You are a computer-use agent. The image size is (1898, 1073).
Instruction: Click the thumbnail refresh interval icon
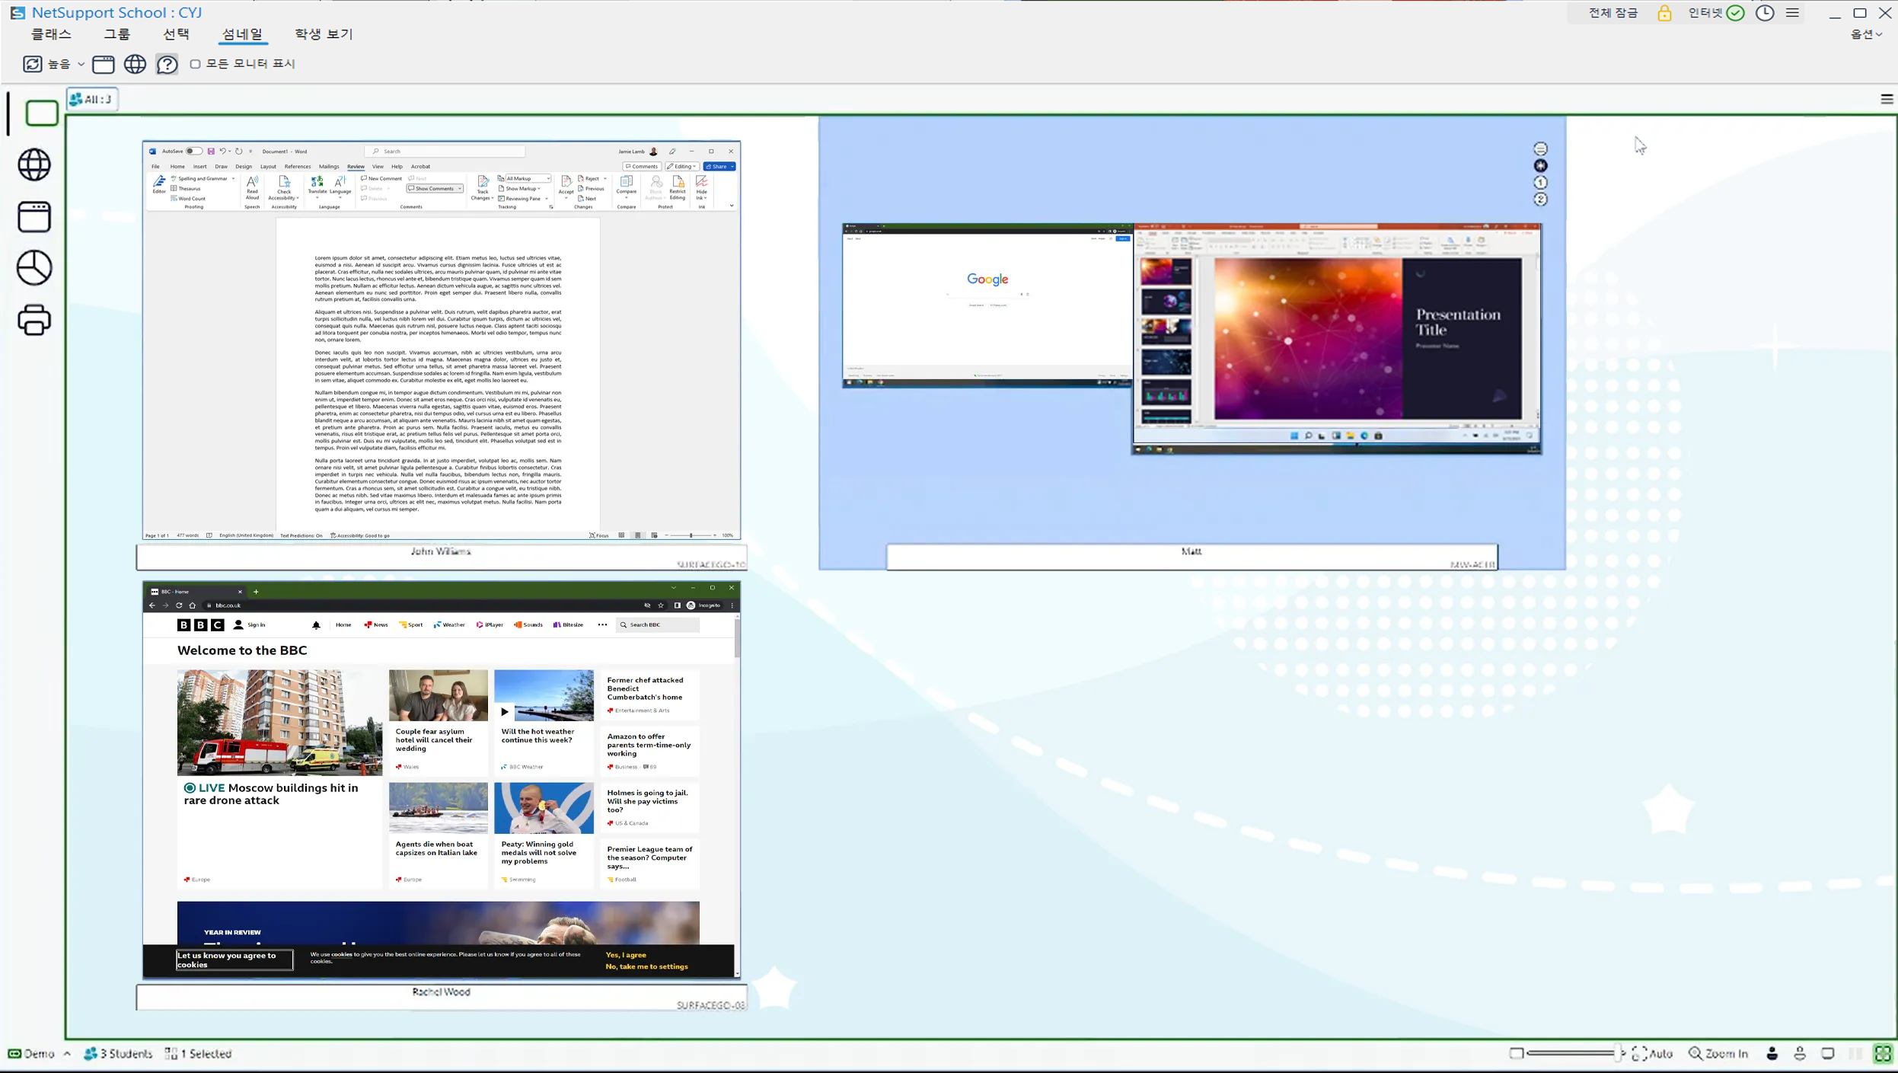[32, 64]
